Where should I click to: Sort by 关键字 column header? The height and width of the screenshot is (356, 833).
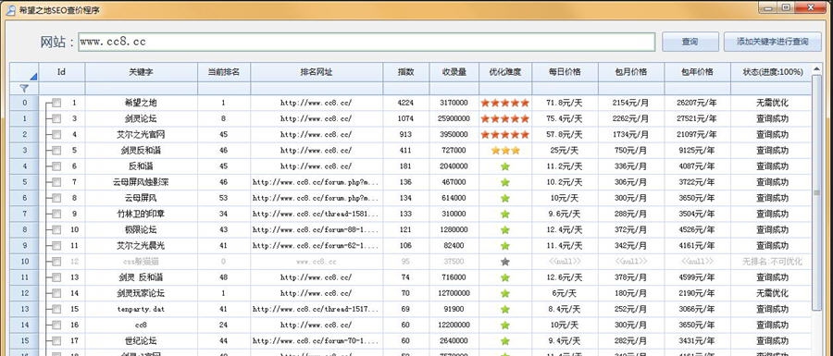[141, 72]
